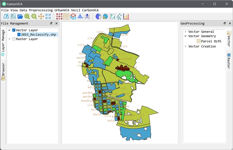Image resolution: width=233 pixels, height=150 pixels.
Task: Collapse the Vector Geometry group
Action: [185, 36]
